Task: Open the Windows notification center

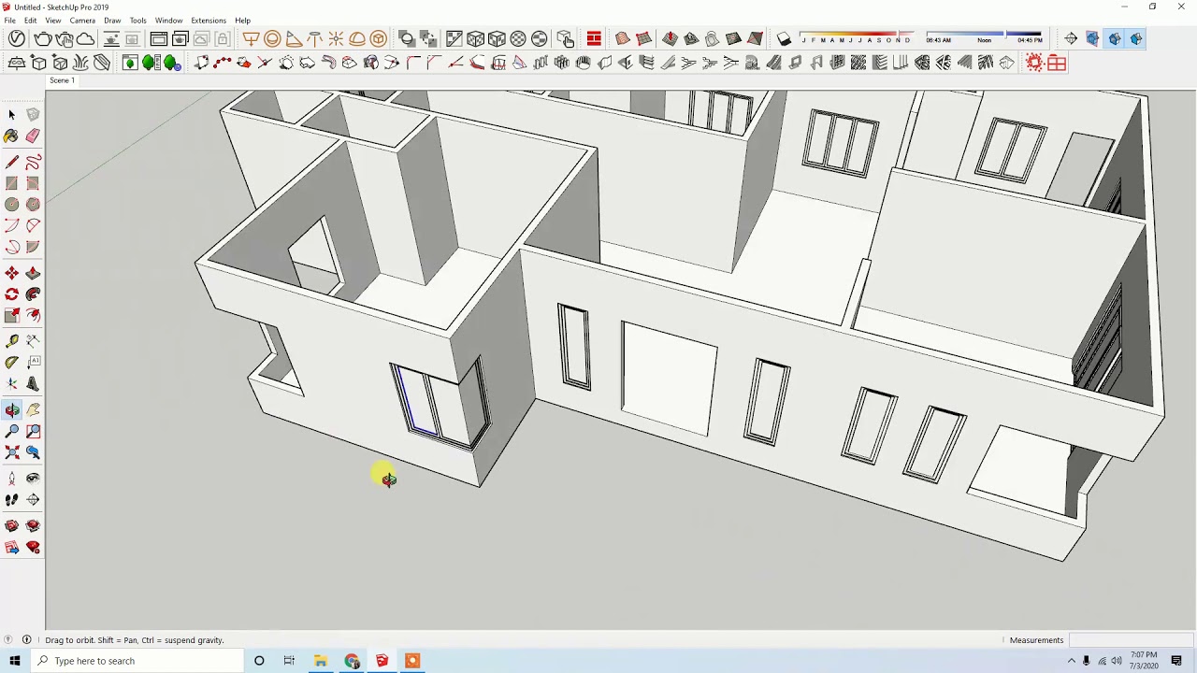Action: pos(1176,661)
